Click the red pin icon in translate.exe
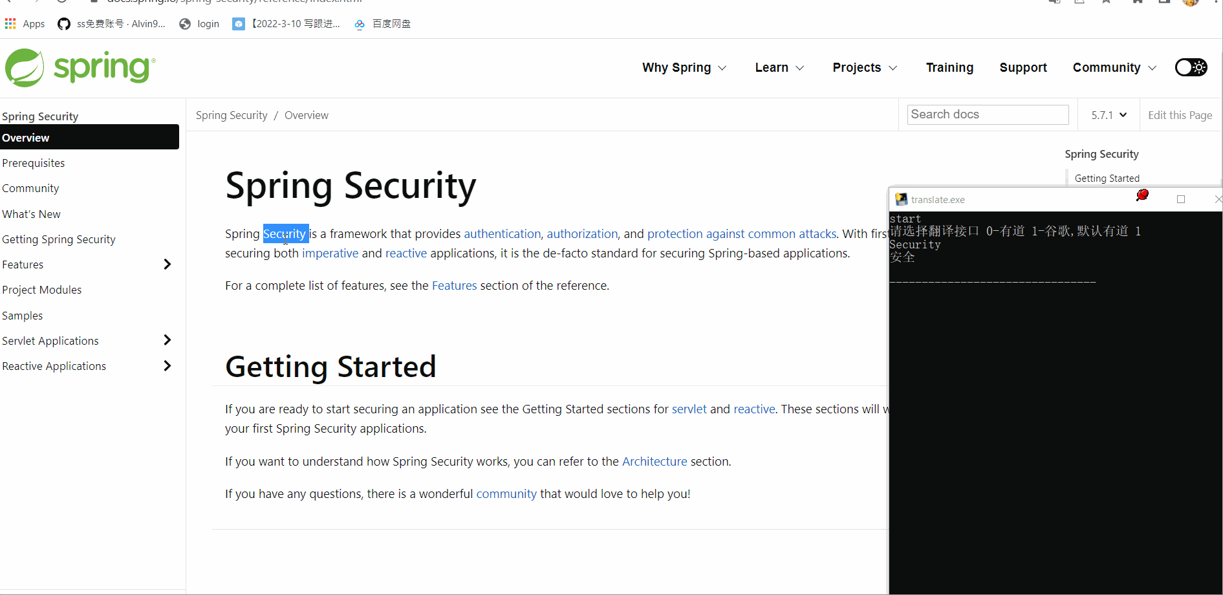1223x595 pixels. (x=1142, y=195)
